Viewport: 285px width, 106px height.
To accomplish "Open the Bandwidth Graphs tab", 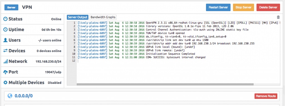I will click(103, 17).
